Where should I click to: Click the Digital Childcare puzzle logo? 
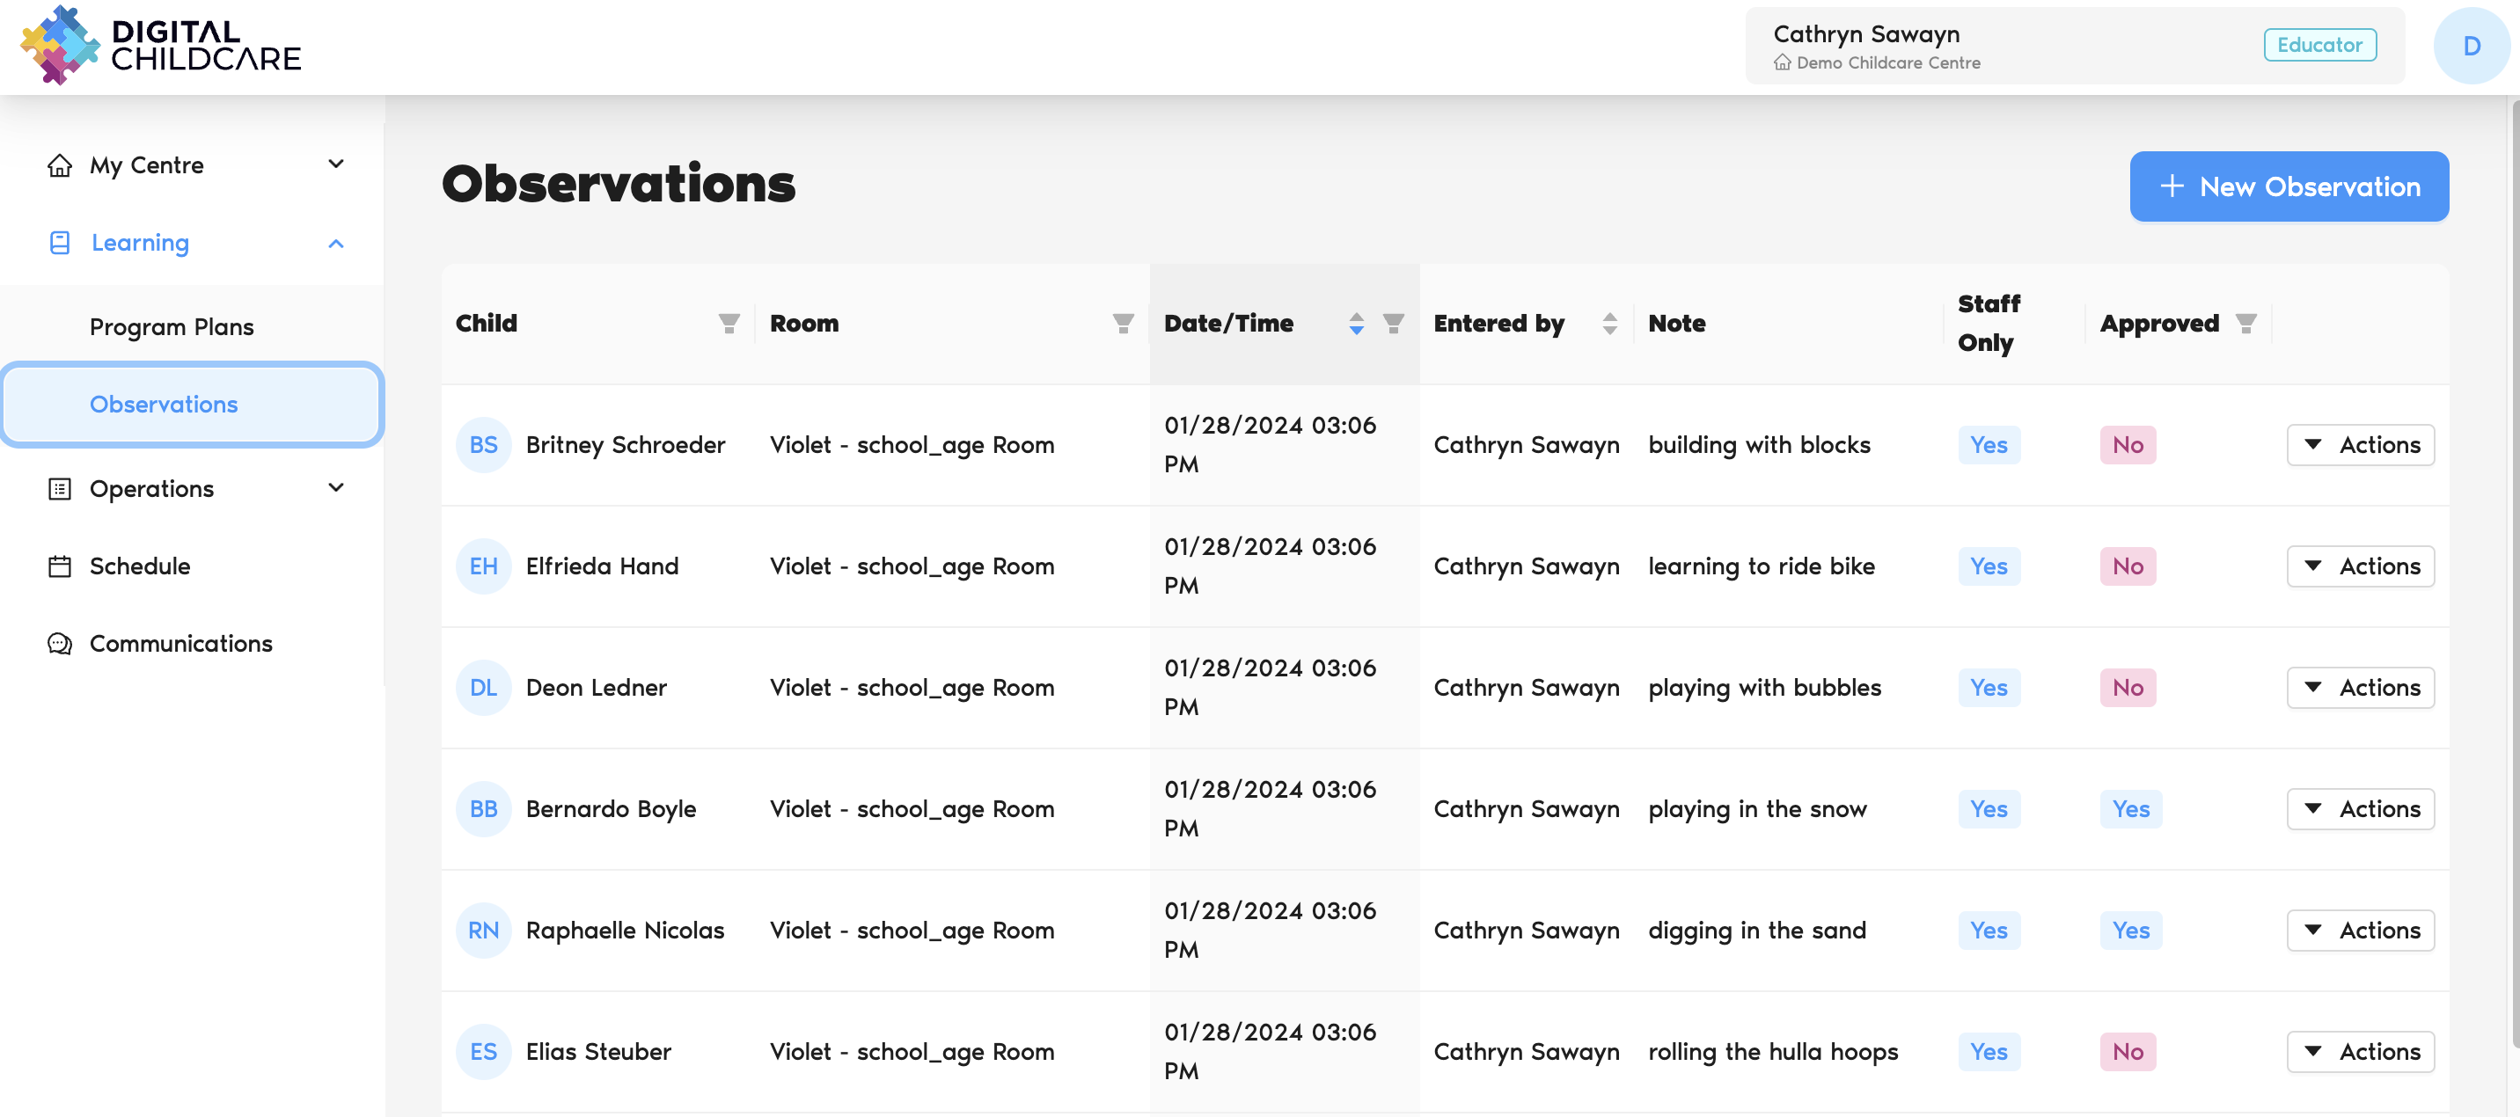point(61,45)
